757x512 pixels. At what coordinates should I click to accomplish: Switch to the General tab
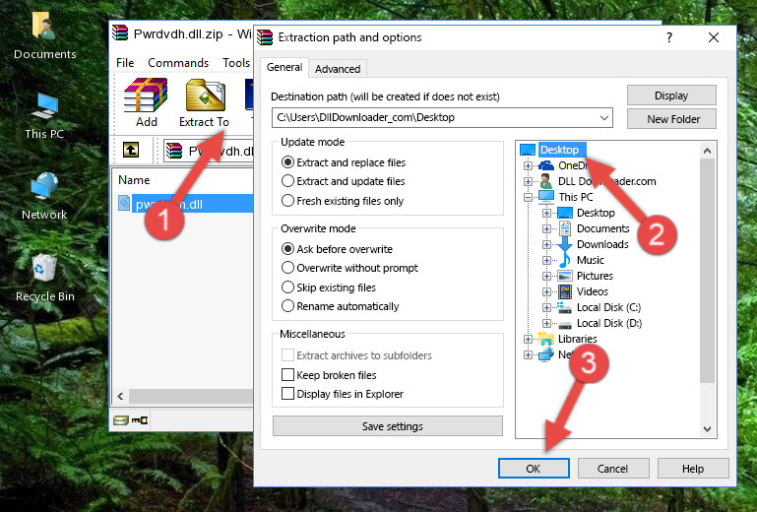(x=284, y=67)
